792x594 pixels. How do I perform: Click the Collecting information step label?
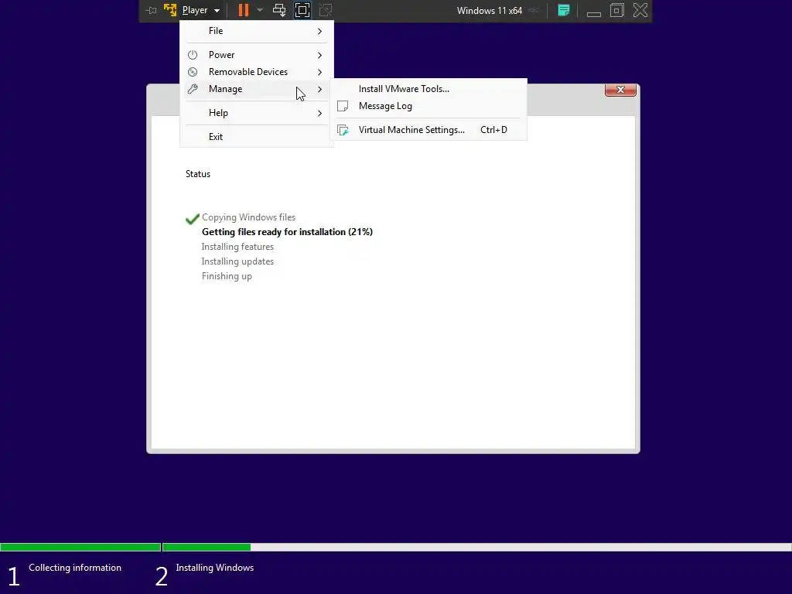(x=75, y=567)
